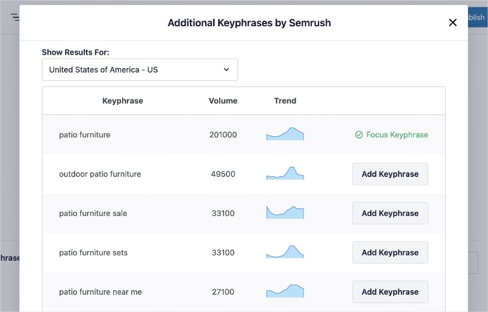488x312 pixels.
Task: Click the volume value 33100 for patio furniture sale
Action: 223,213
